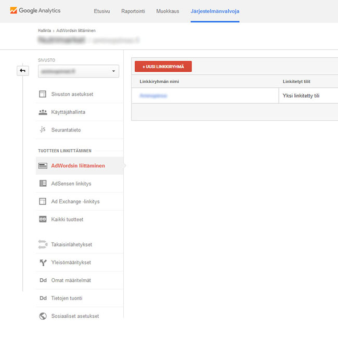Click the AdWordsin liittäminen icon
Screen dimensions: 338x338
pyautogui.click(x=43, y=165)
